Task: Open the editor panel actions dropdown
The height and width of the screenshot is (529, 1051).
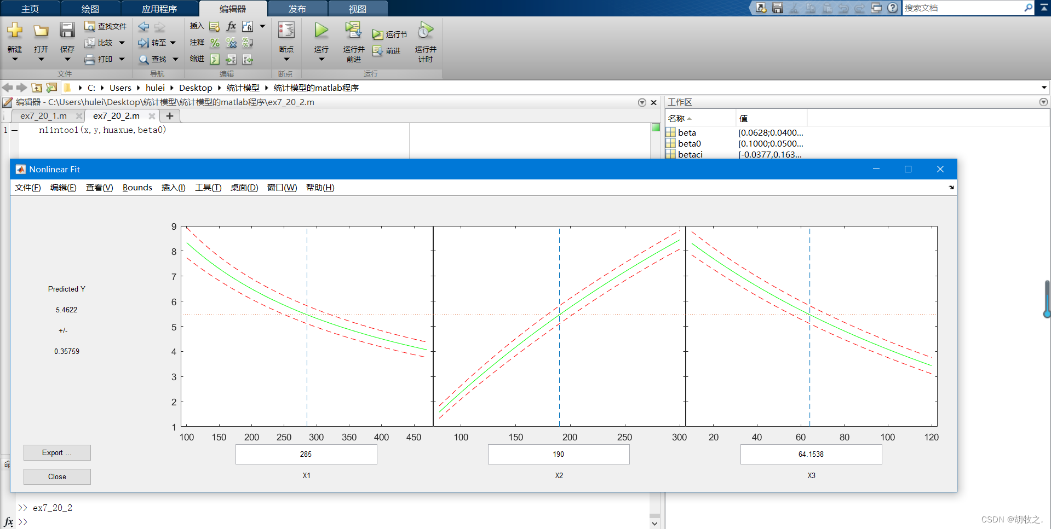Action: 642,102
